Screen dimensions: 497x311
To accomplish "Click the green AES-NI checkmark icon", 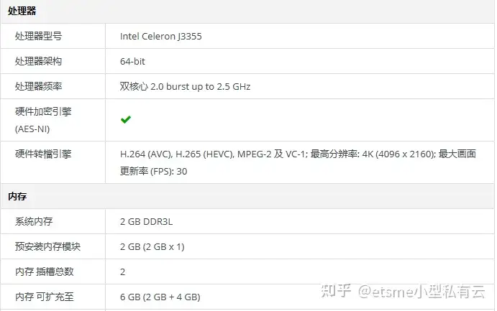I will (x=126, y=120).
